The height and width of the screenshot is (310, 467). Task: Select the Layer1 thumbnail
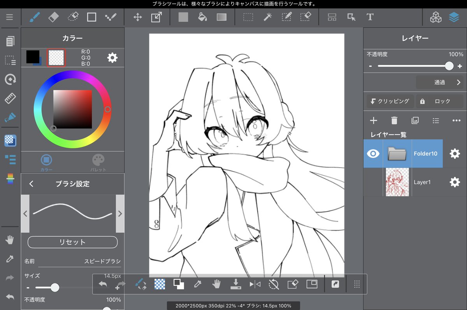(397, 182)
